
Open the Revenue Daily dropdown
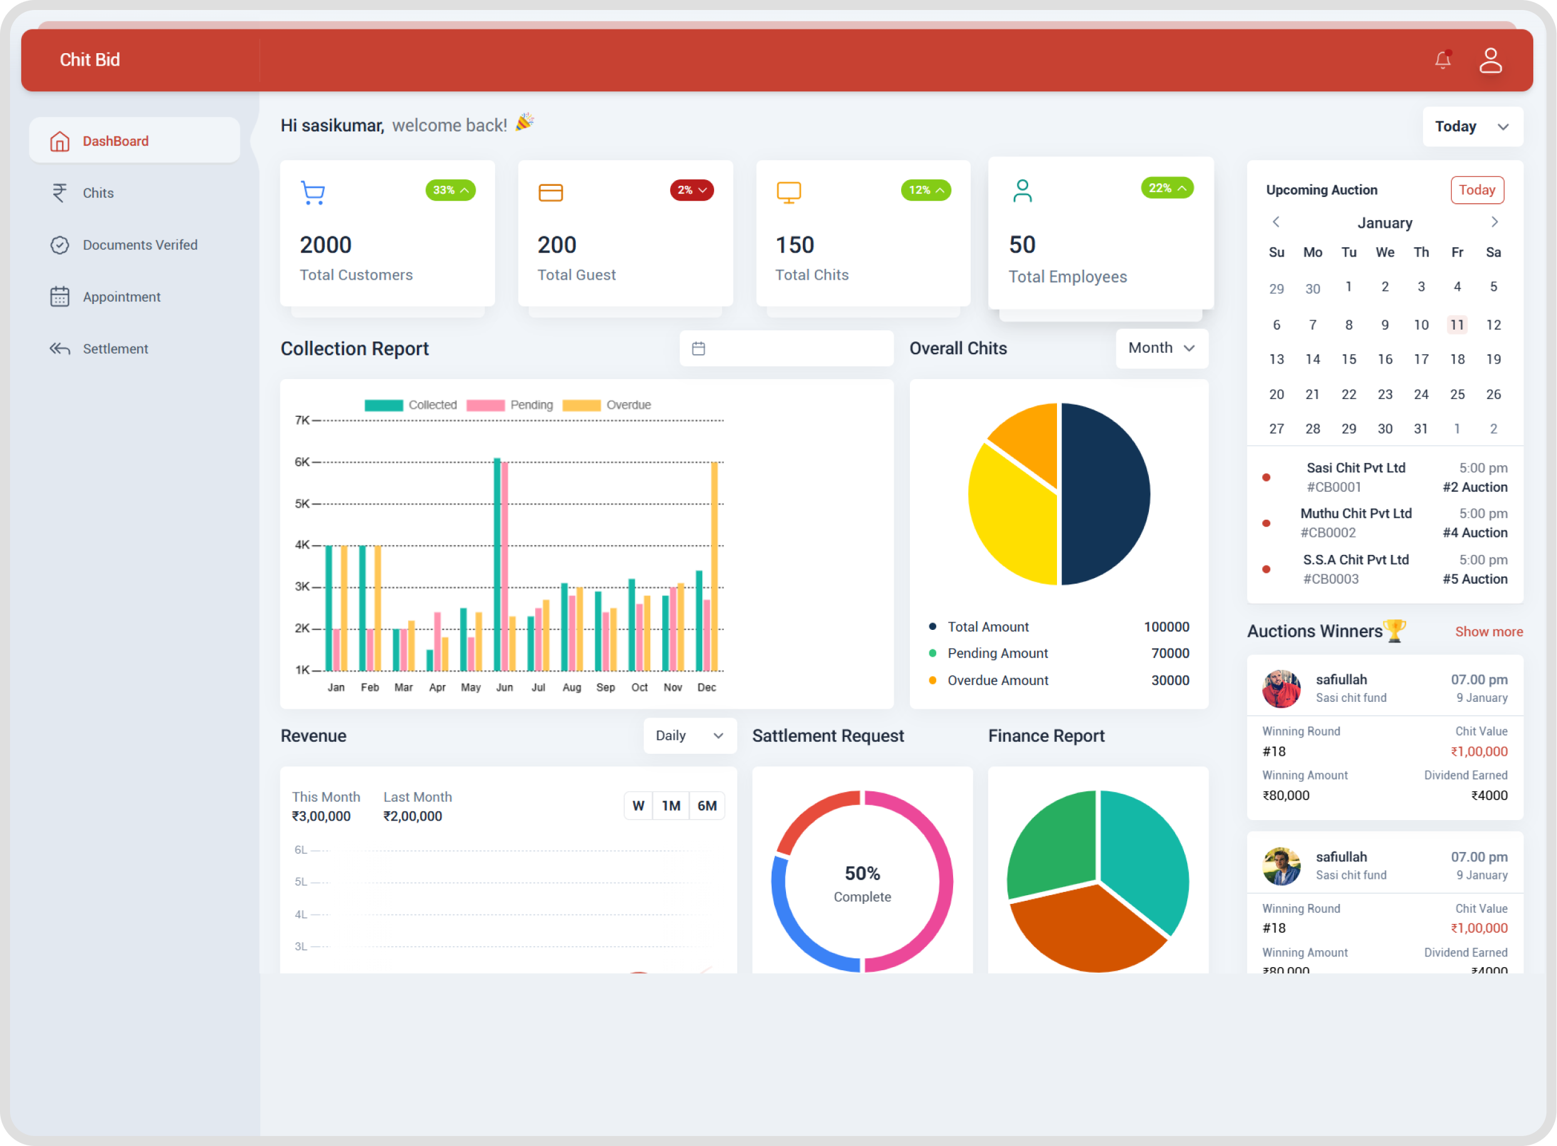point(689,735)
